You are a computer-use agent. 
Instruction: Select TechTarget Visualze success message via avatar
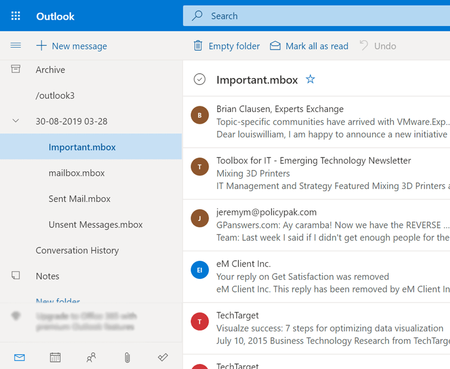(x=200, y=322)
